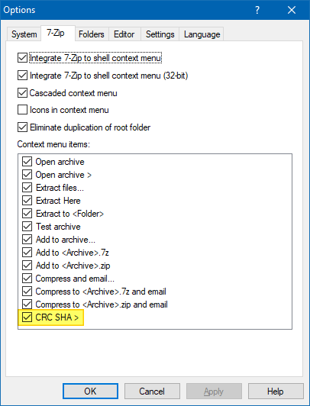
Task: Uncheck Extract to <Folder> item
Action: (27, 214)
